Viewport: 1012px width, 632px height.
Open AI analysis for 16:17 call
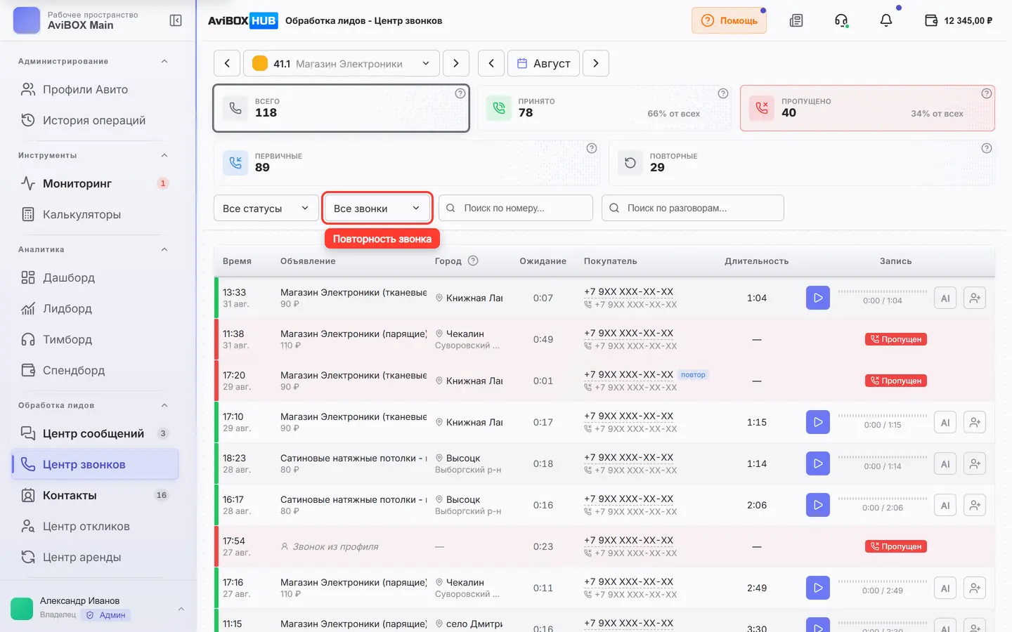coord(945,505)
